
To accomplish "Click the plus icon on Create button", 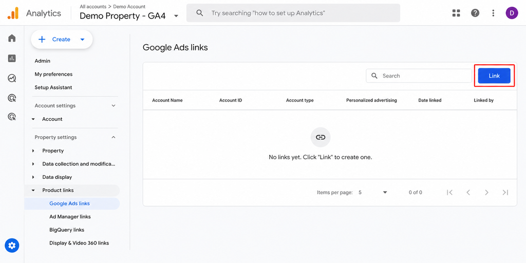I will (x=42, y=40).
